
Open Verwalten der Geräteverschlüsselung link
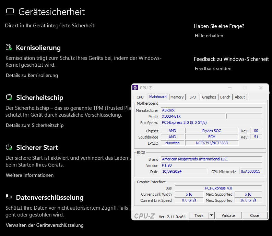click(x=45, y=225)
